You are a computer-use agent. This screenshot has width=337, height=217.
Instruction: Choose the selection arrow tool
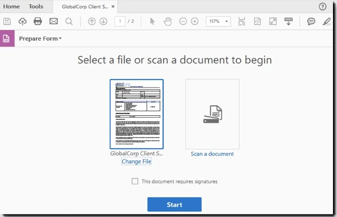[152, 21]
